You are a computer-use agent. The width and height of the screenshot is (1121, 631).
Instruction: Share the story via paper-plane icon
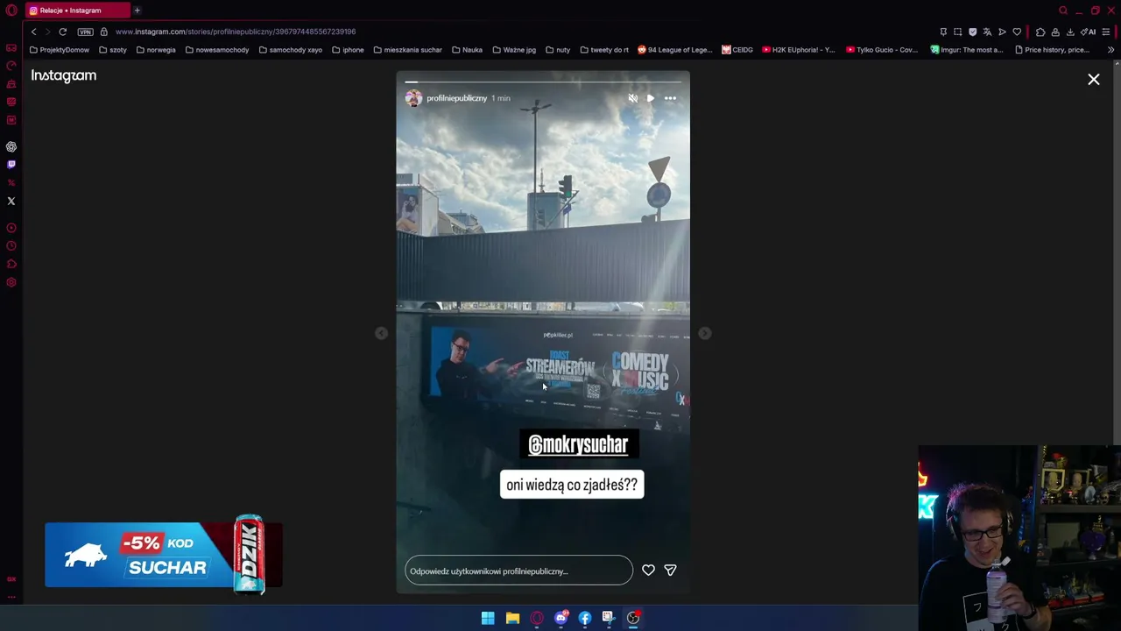pyautogui.click(x=670, y=571)
